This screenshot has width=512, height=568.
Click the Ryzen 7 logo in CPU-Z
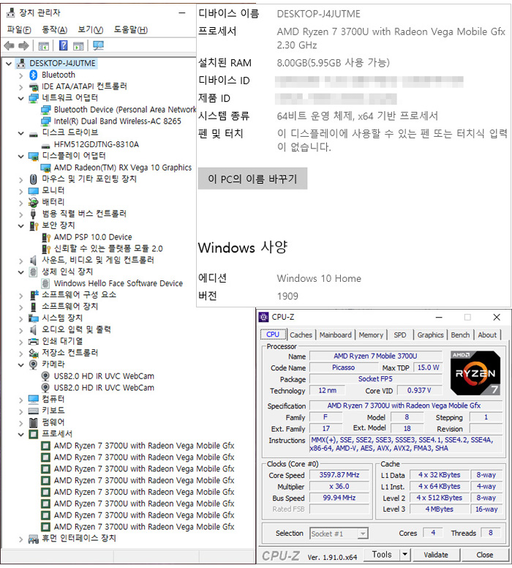(475, 373)
